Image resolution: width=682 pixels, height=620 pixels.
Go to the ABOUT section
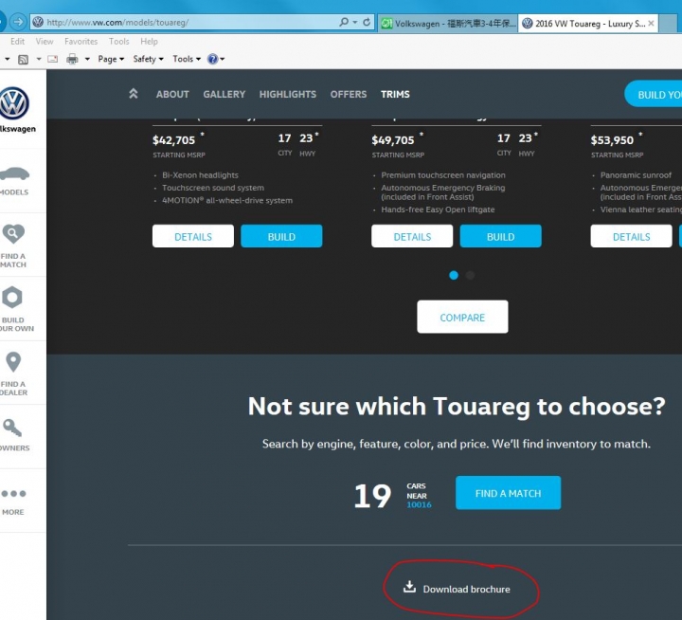[172, 94]
